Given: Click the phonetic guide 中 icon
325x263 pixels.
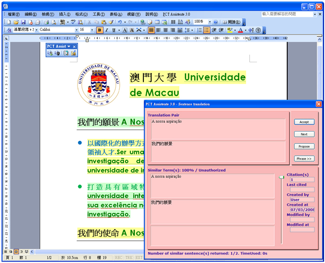Looking at the screenshot, I should (251, 30).
